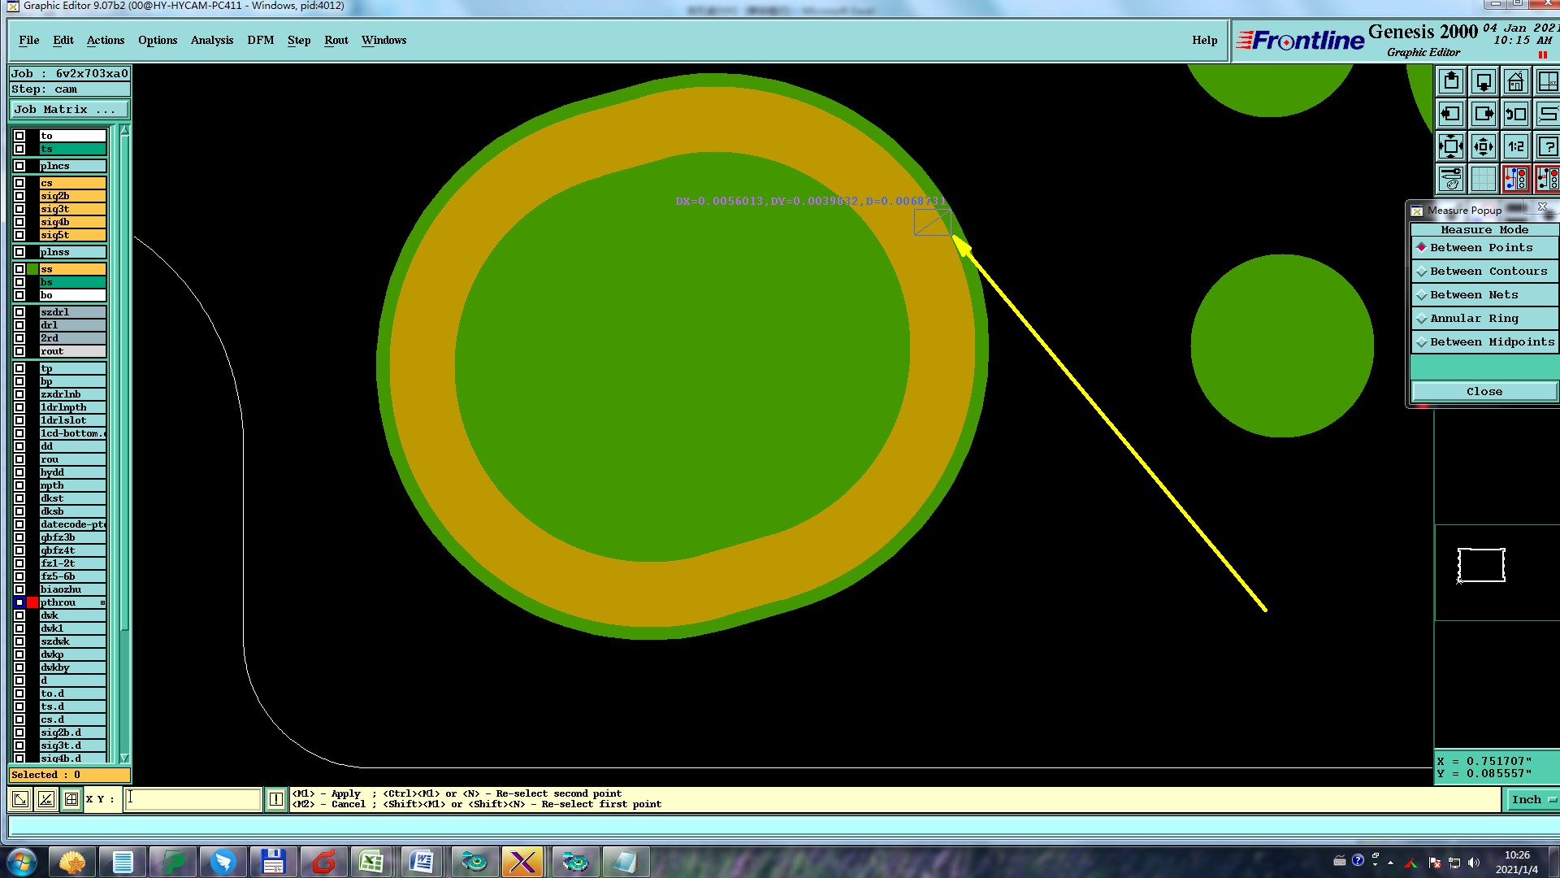Click the previous view undo icon

pyautogui.click(x=1516, y=115)
